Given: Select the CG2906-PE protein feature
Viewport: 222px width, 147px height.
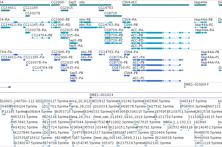Looking at the screenshot, I should point(57,60).
